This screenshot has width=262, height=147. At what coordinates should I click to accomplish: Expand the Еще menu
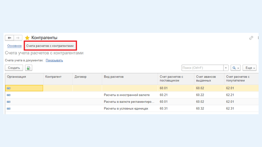pos(250,68)
